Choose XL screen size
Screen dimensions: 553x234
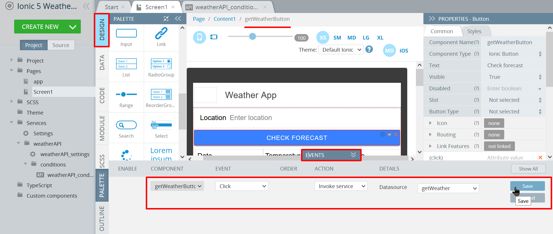click(x=380, y=38)
